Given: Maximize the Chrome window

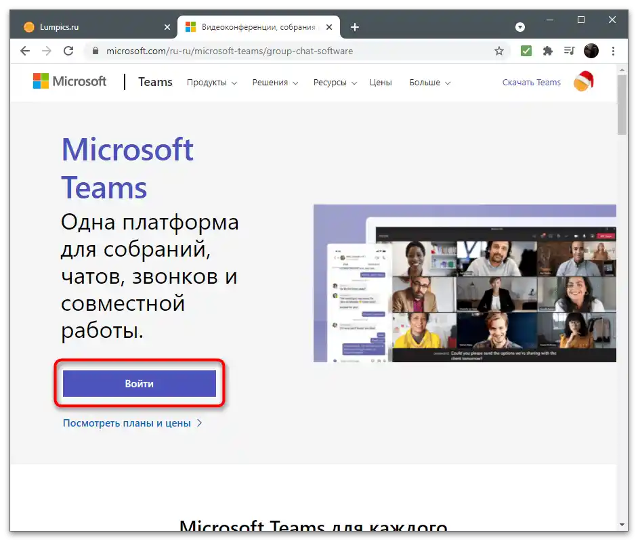Looking at the screenshot, I should [x=581, y=20].
